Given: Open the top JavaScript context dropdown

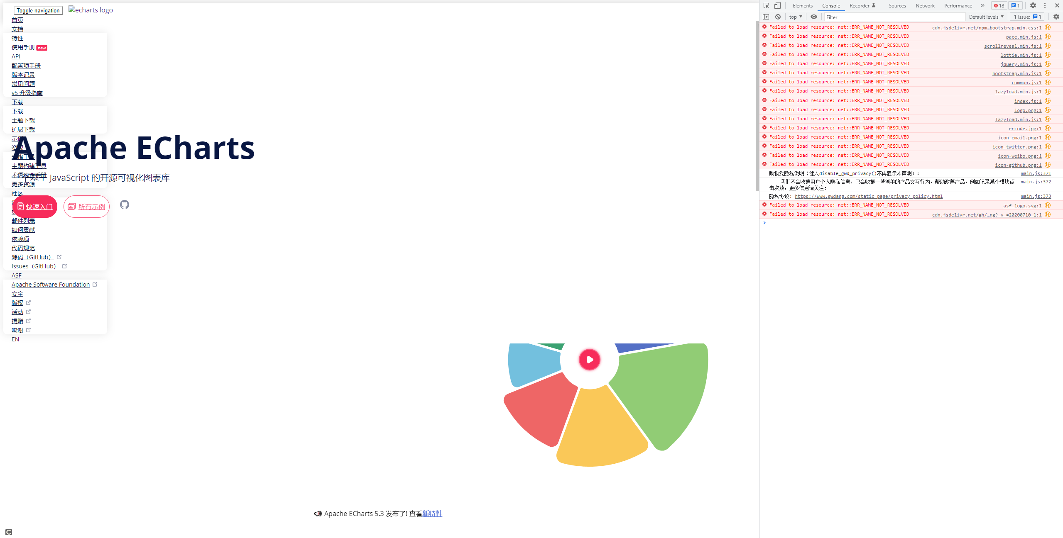Looking at the screenshot, I should point(796,17).
